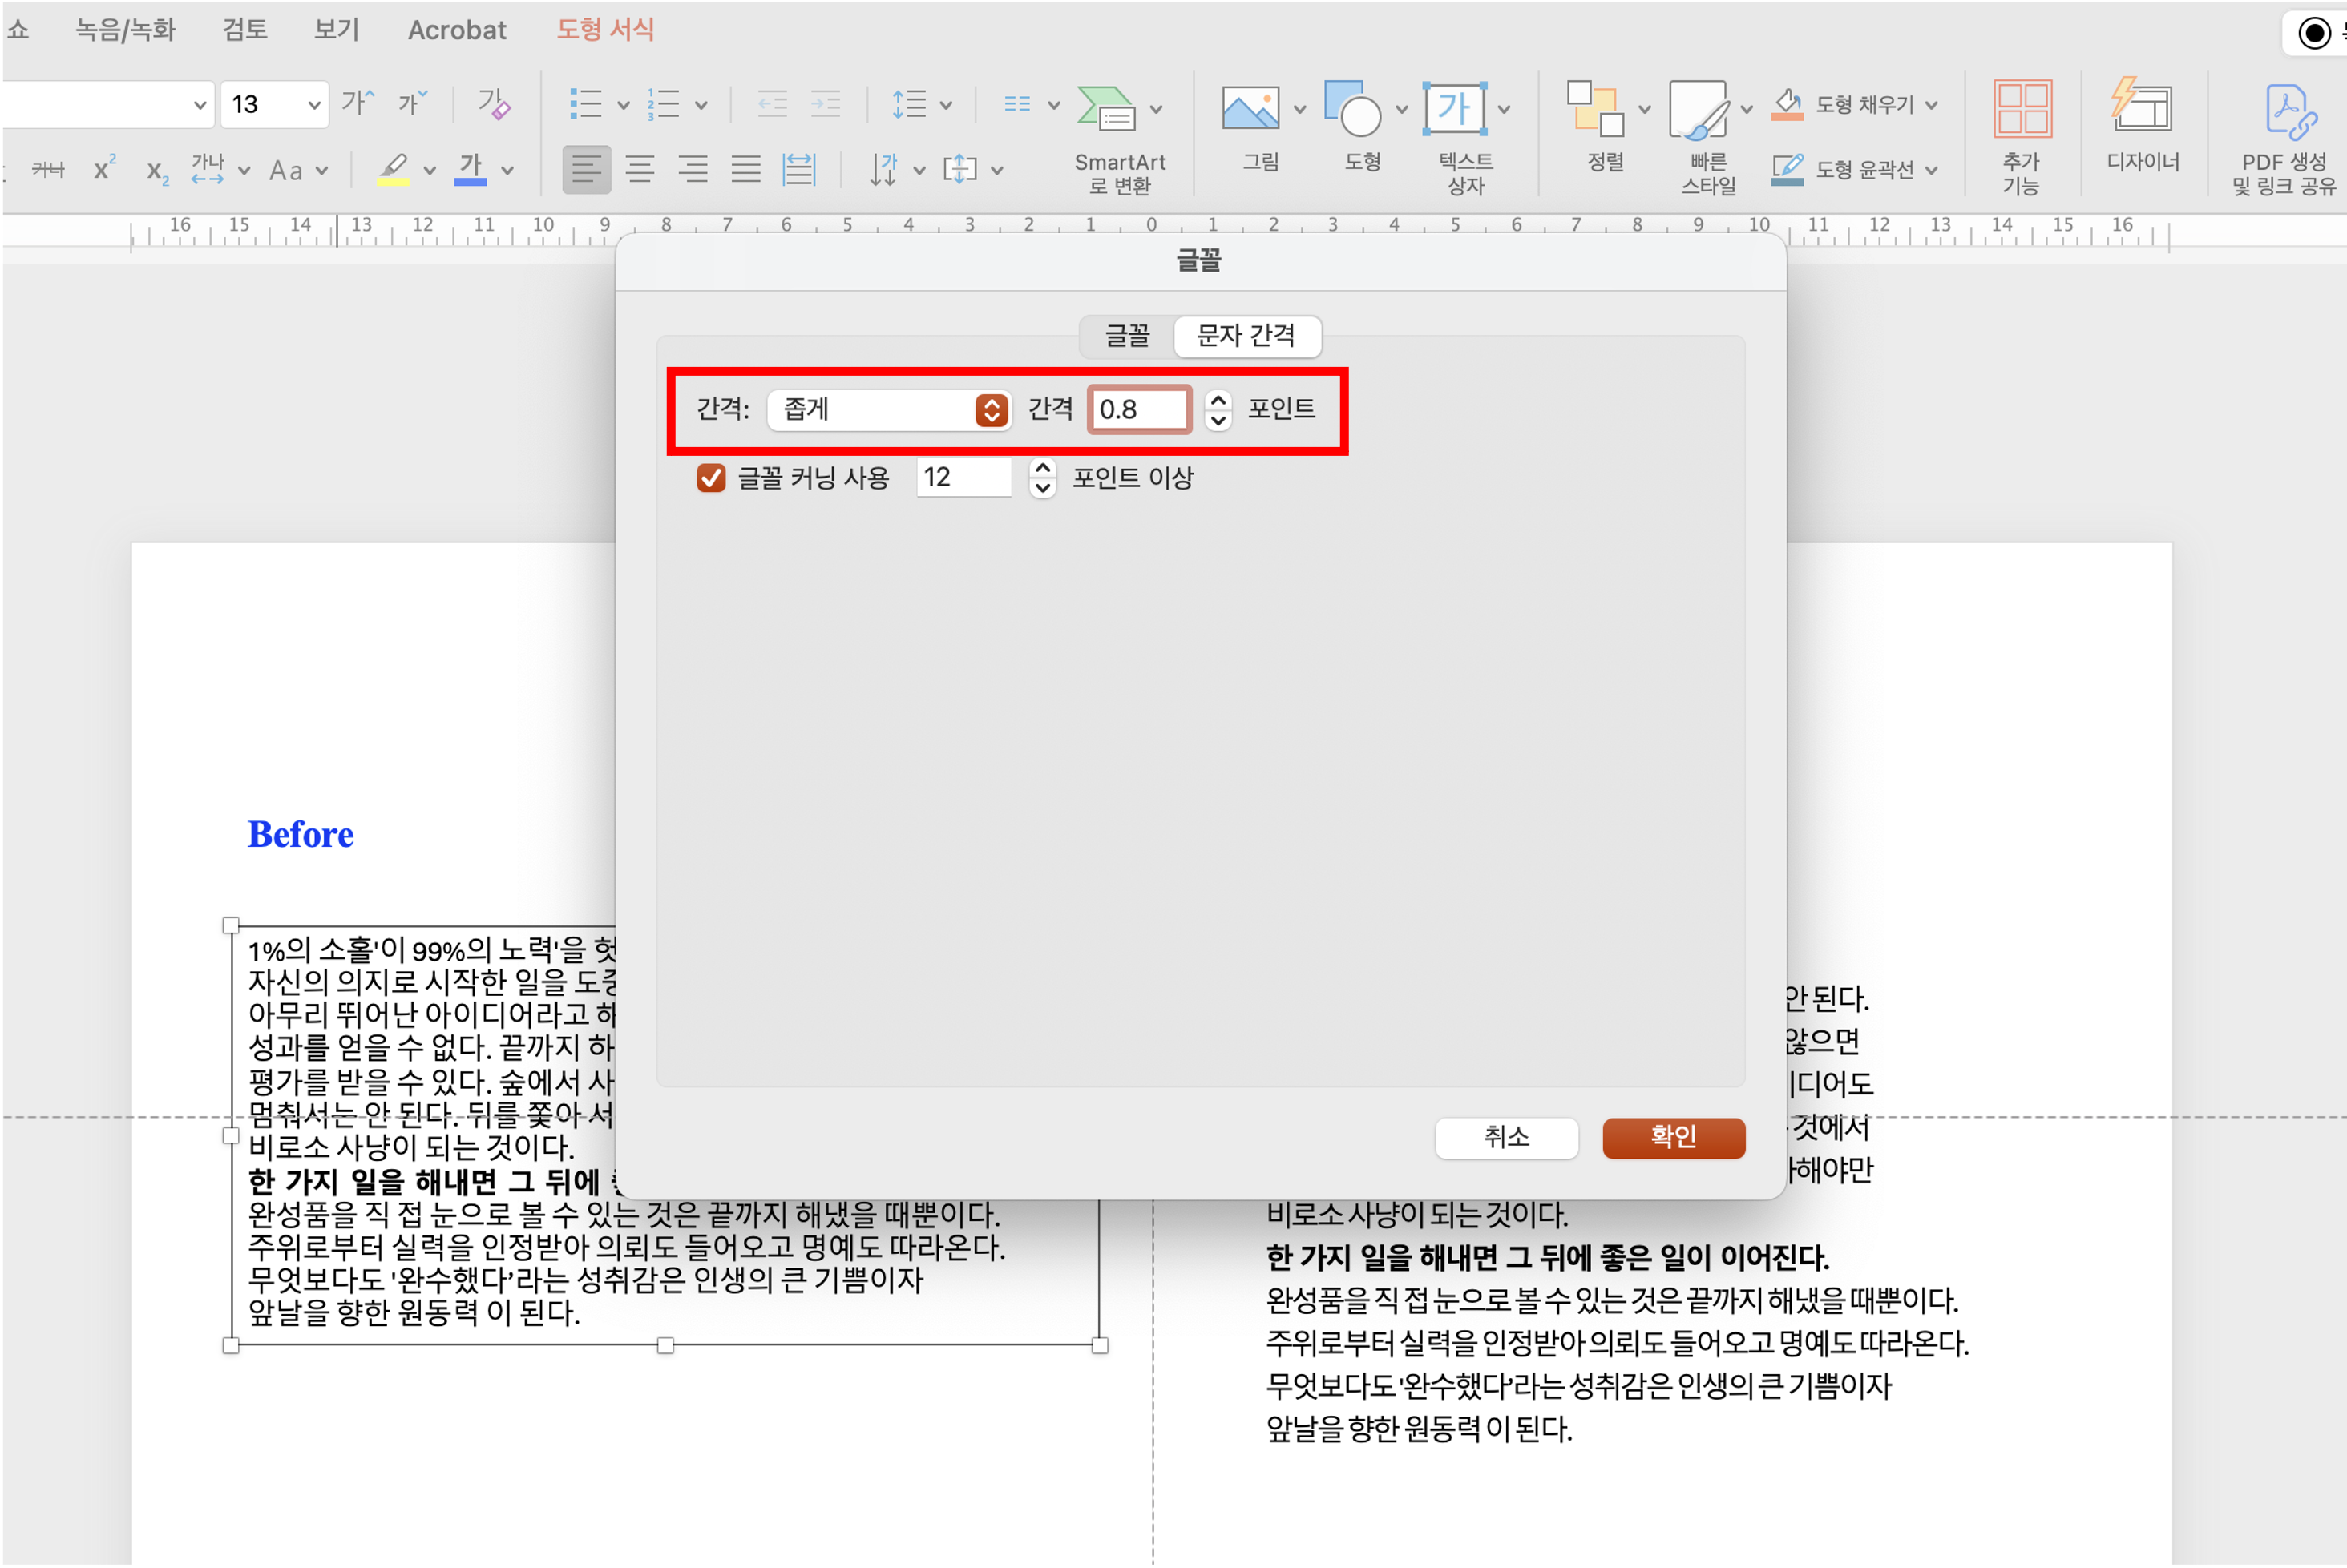Uncheck 글꼴 커닝 사용 checkbox

click(711, 478)
